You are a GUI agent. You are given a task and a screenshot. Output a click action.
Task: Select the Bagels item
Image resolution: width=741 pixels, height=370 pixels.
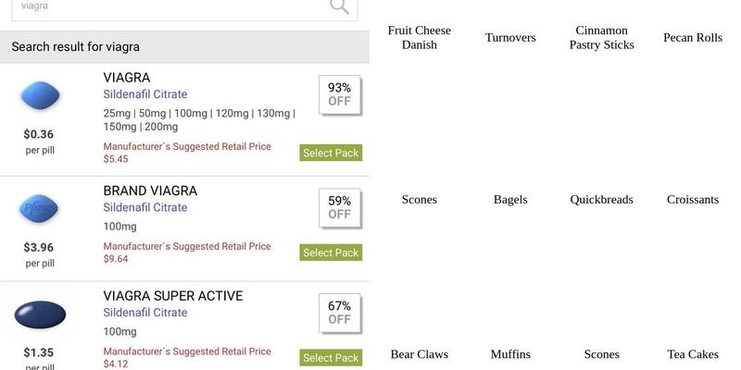click(x=510, y=199)
